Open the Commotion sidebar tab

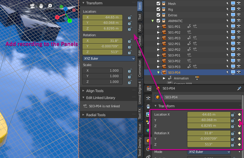140,69
